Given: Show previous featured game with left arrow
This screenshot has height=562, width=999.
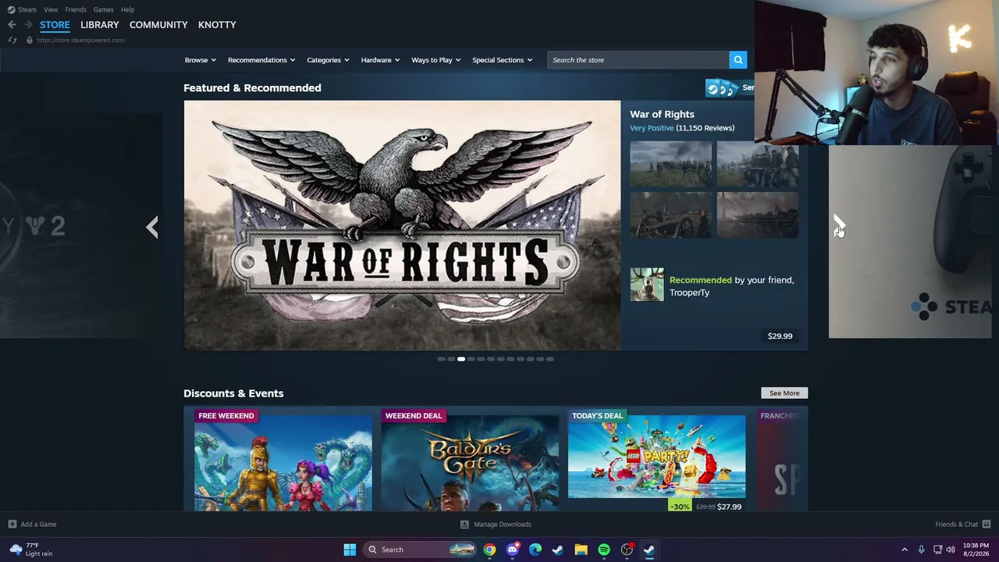Looking at the screenshot, I should click(x=152, y=227).
